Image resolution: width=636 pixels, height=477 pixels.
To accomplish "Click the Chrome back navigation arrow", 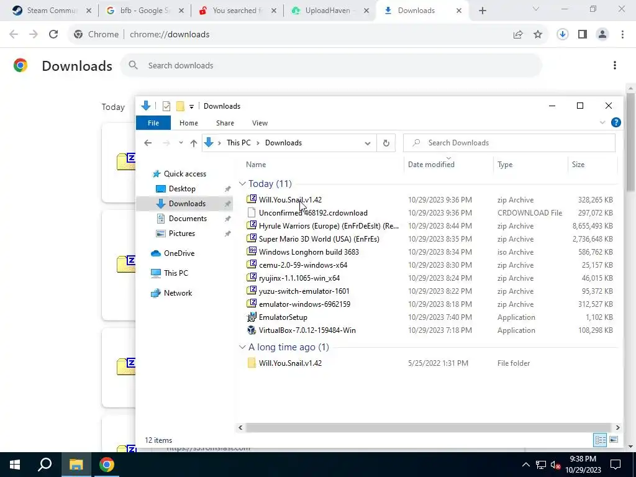I will tap(14, 35).
